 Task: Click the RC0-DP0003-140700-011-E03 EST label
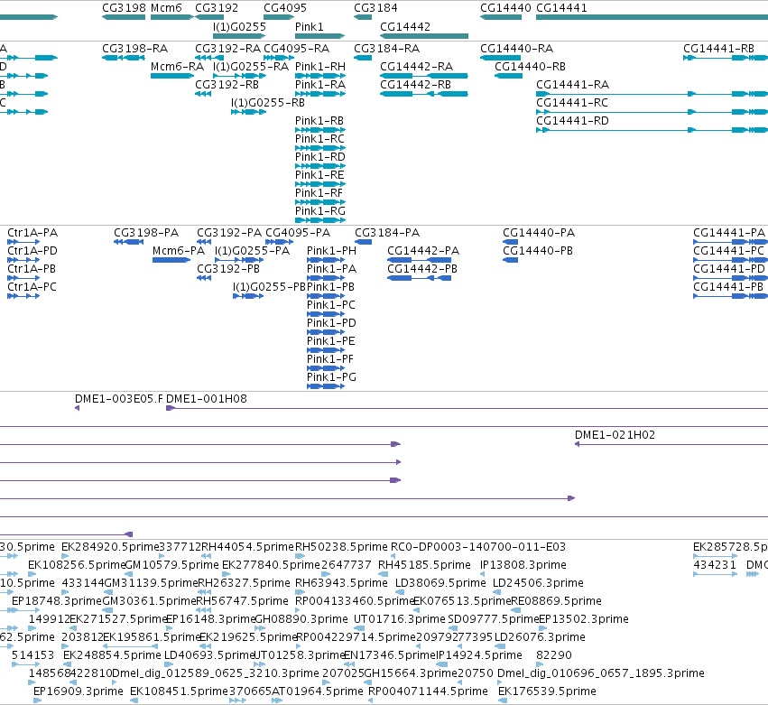[x=478, y=546]
